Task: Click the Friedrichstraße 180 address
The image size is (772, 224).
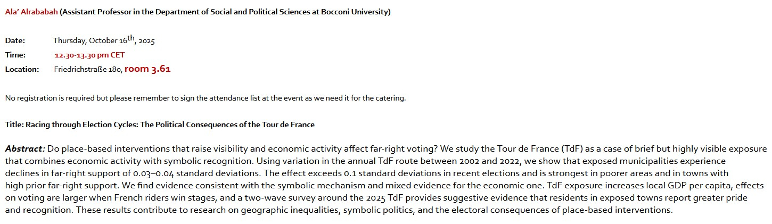Action: pyautogui.click(x=88, y=69)
